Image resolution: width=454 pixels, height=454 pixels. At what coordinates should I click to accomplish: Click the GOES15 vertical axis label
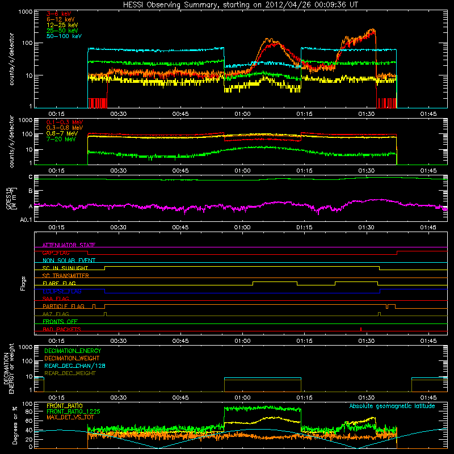(11, 198)
